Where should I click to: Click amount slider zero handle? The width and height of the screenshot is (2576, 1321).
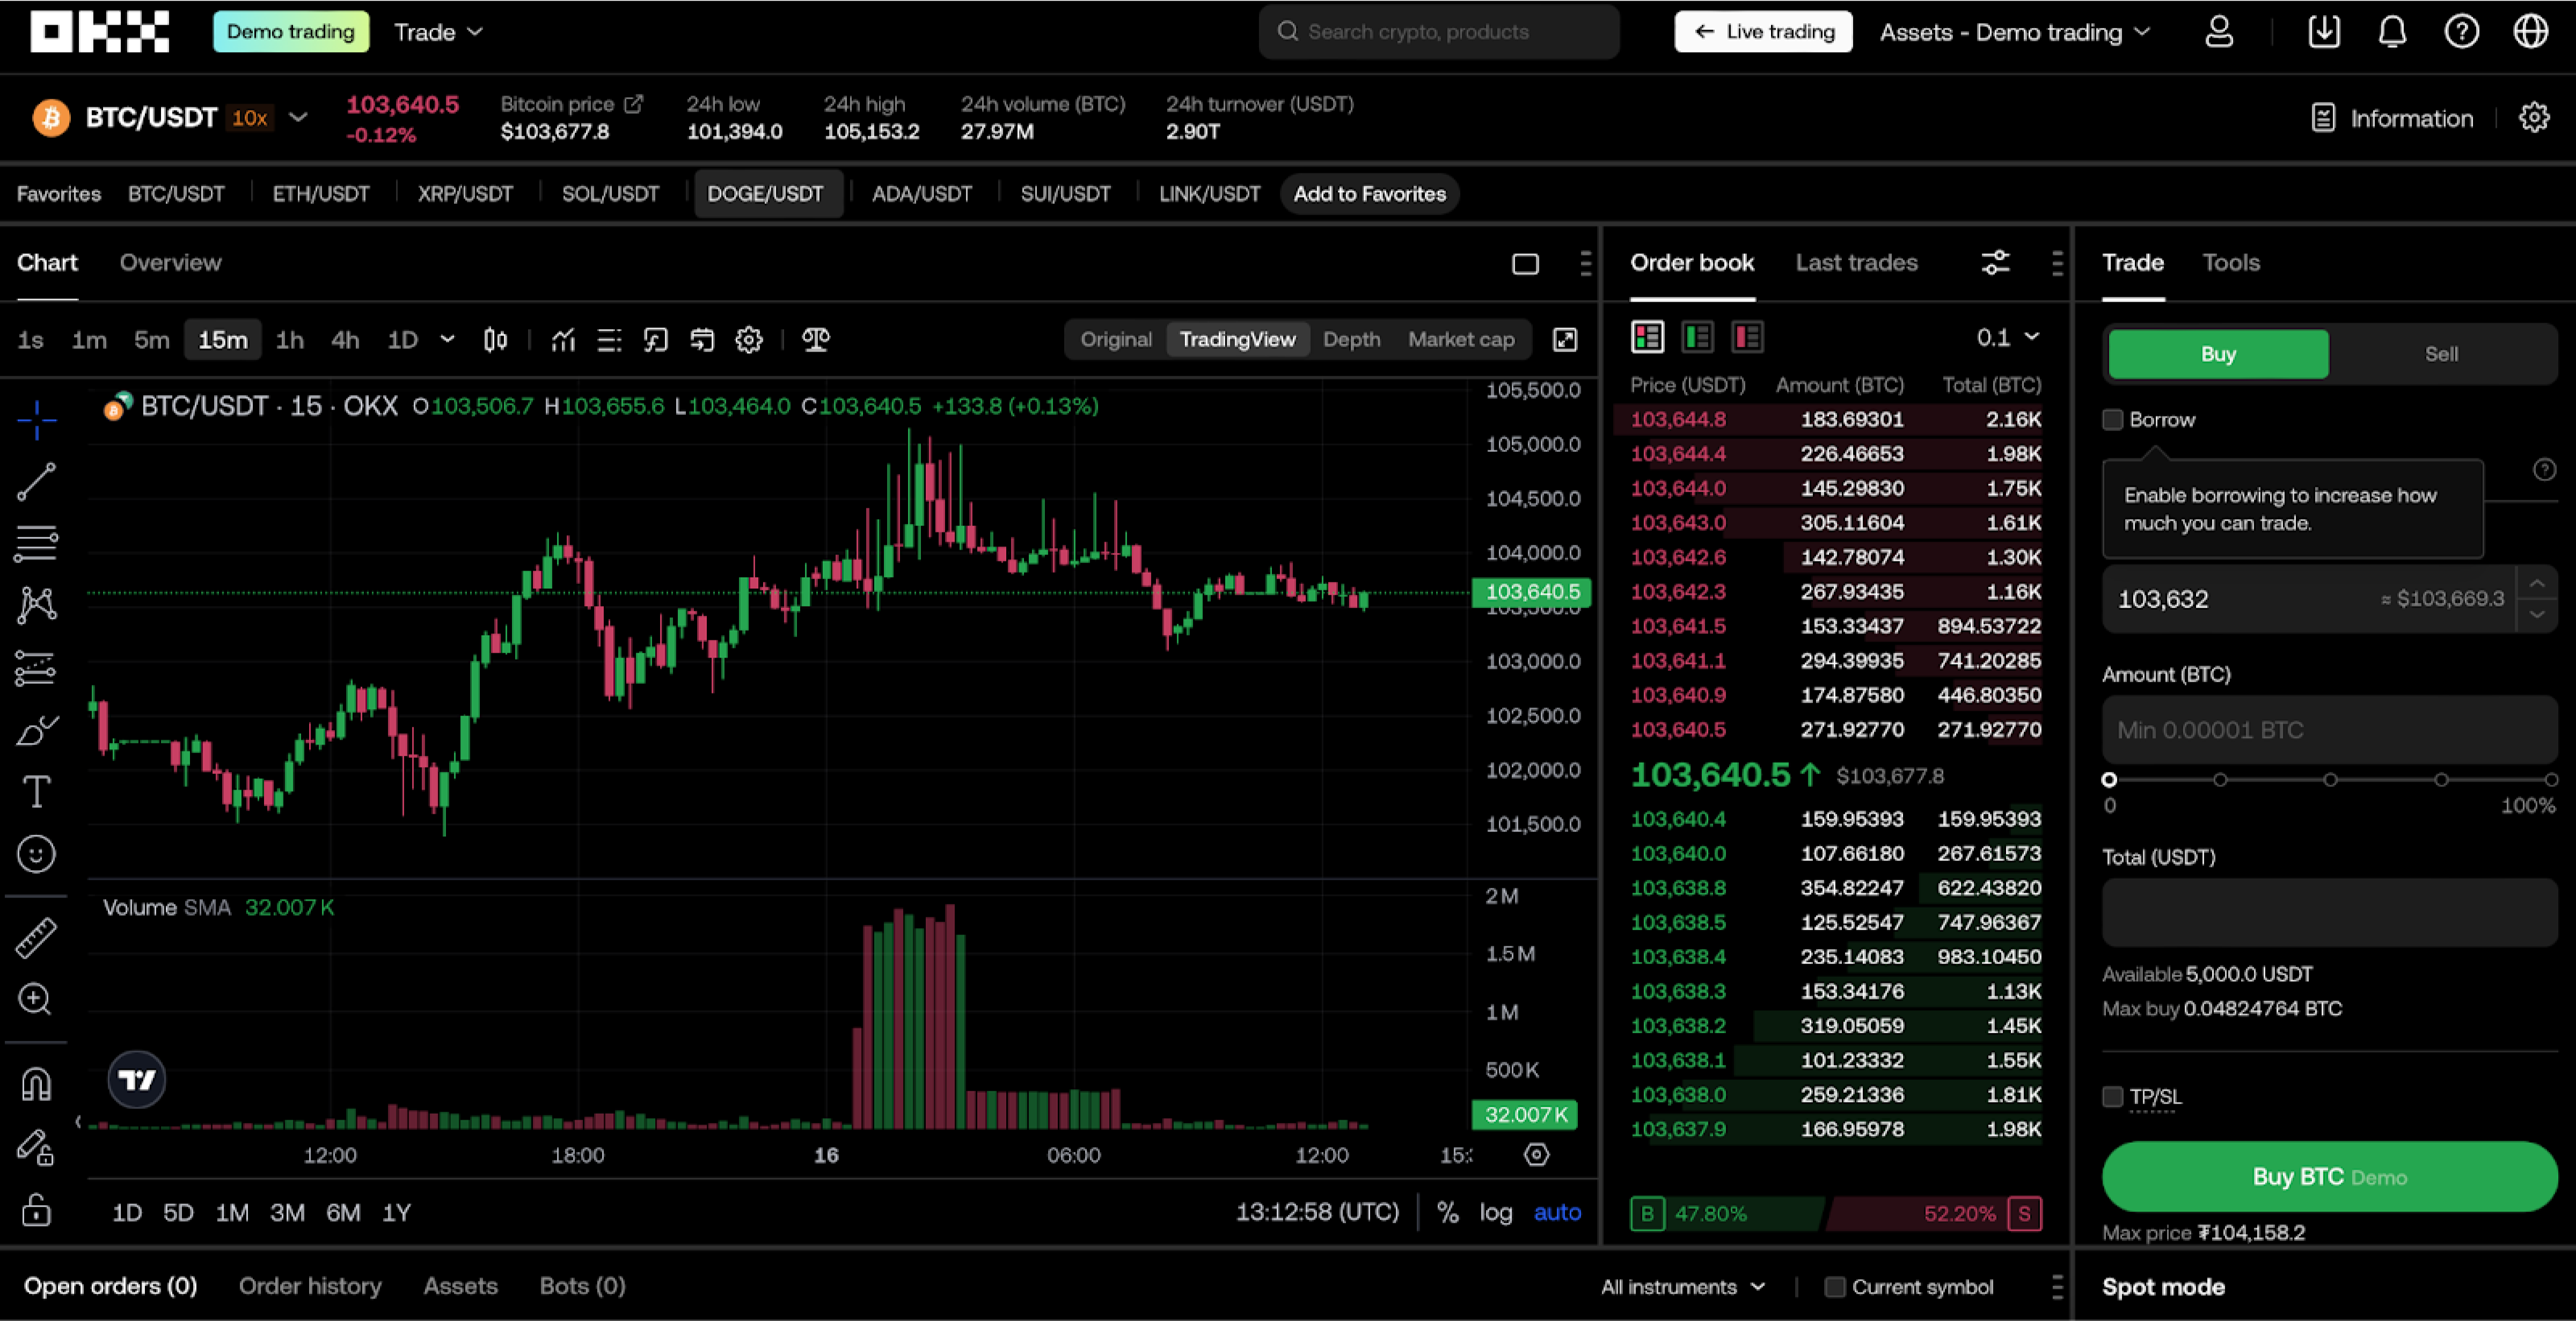(2110, 780)
